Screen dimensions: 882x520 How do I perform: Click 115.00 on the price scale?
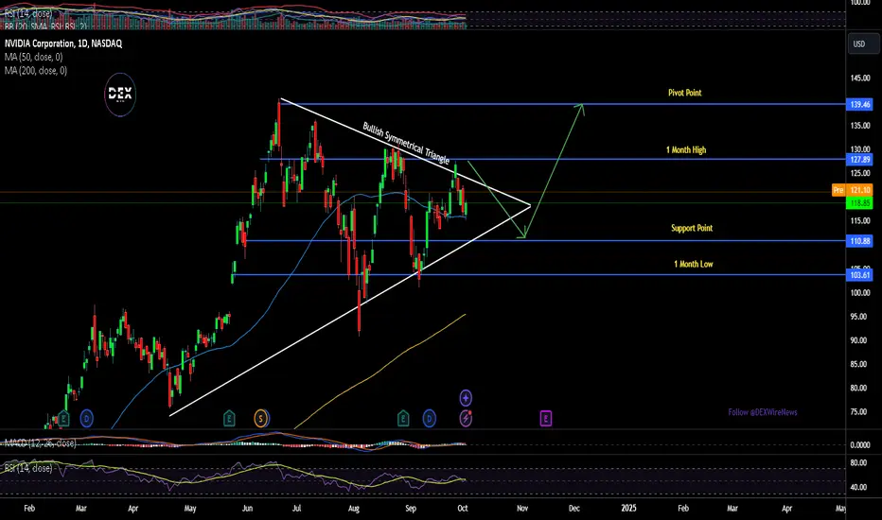tap(860, 221)
